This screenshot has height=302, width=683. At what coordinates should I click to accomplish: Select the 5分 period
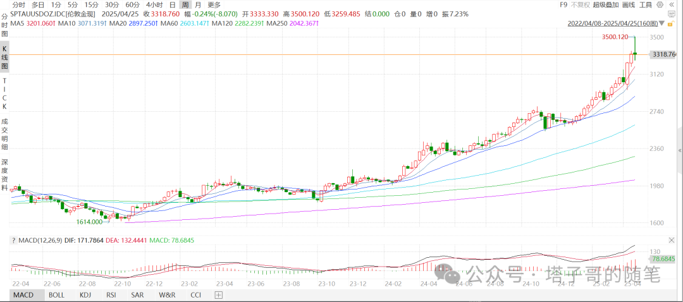point(73,5)
